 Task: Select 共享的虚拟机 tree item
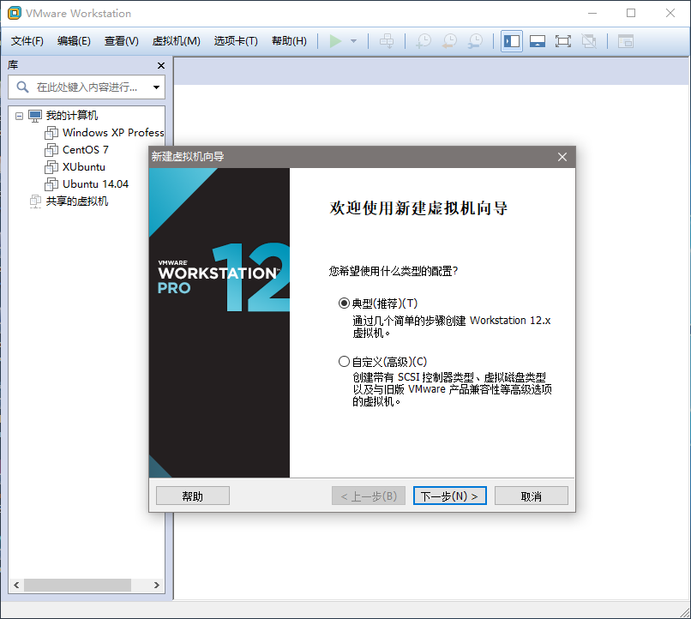tap(77, 201)
